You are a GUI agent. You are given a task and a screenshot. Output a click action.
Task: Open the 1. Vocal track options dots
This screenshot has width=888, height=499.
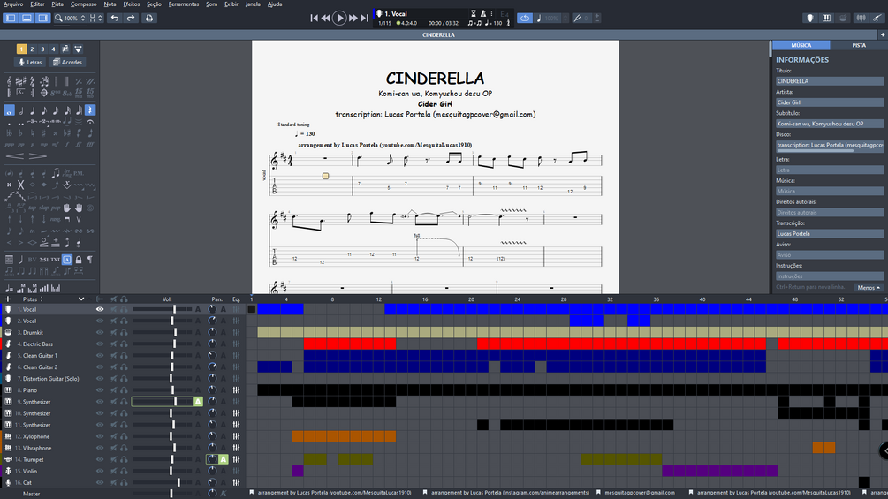(491, 13)
